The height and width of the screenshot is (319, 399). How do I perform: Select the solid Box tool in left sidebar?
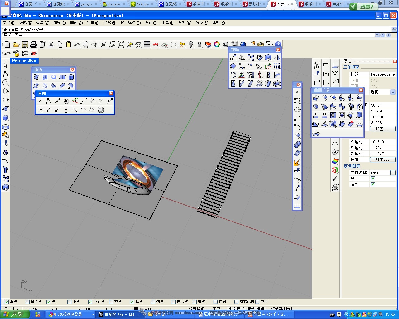(x=6, y=117)
